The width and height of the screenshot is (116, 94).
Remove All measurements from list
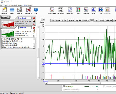coord(28,10)
